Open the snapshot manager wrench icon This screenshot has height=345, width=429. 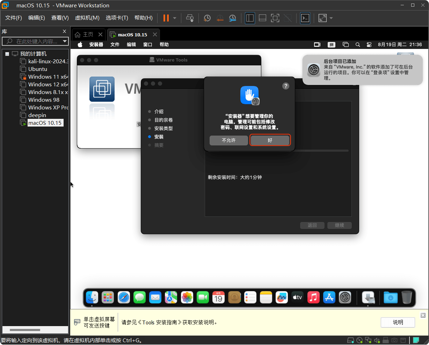point(232,18)
